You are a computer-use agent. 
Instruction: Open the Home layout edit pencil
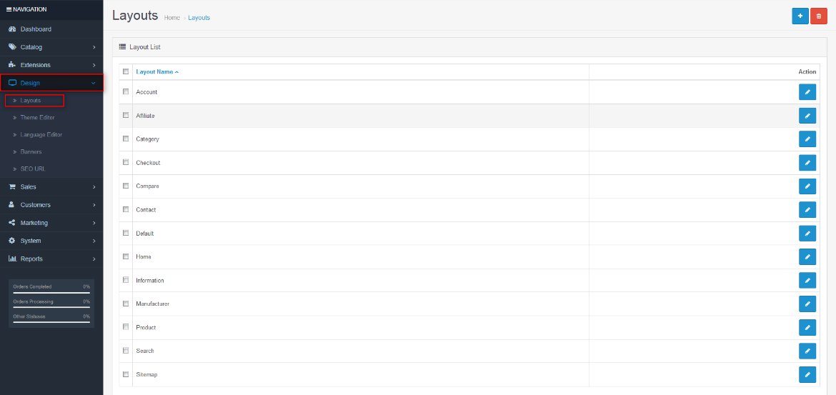pos(807,256)
